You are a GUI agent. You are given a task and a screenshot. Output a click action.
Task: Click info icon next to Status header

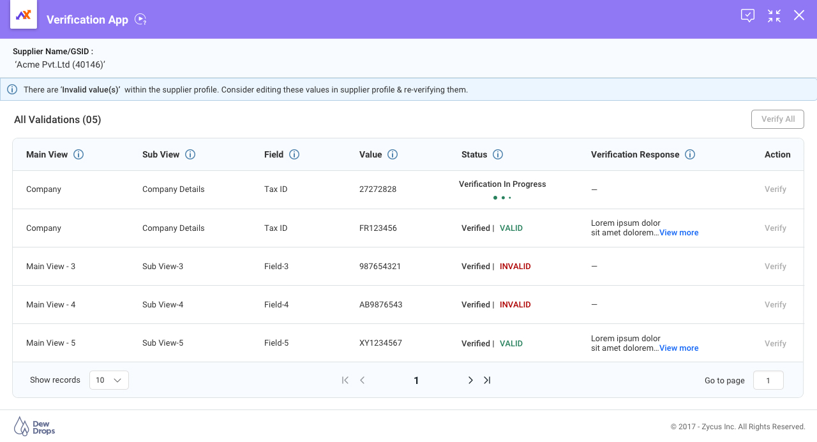click(x=498, y=154)
